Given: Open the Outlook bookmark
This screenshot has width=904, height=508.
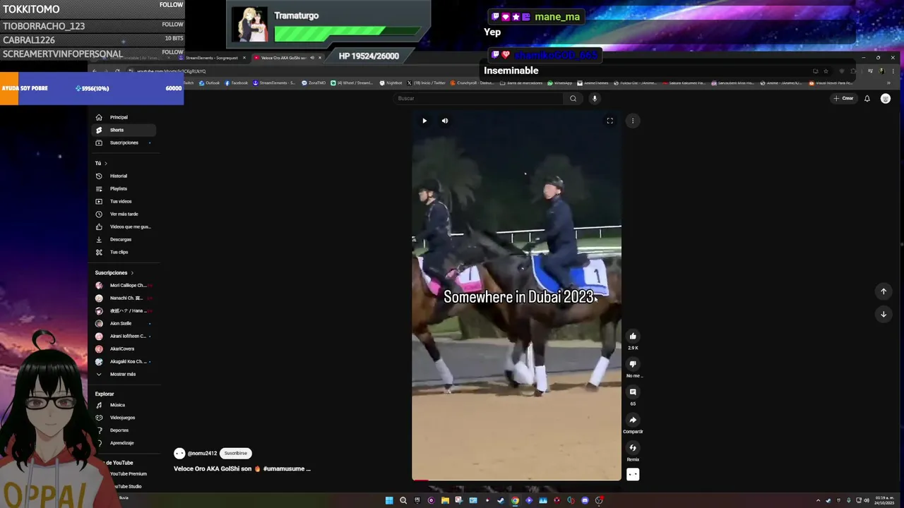Looking at the screenshot, I should (x=210, y=83).
